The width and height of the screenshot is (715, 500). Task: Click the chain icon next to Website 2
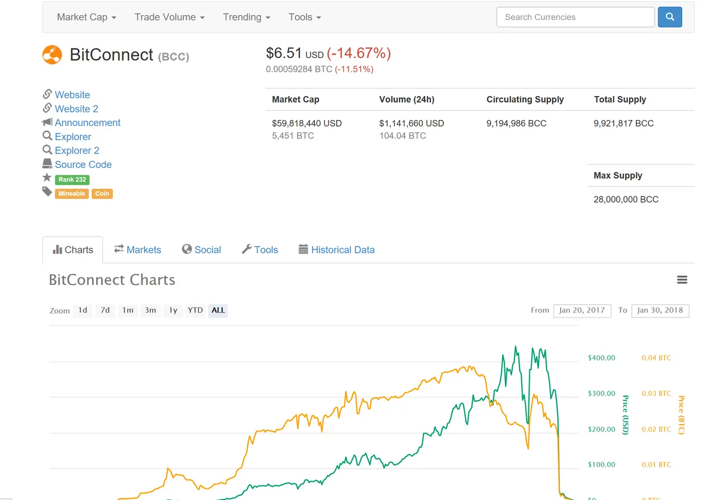coord(47,108)
